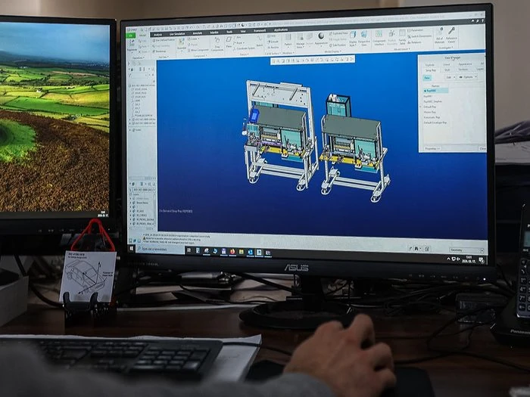Screen dimensions: 530x397
Task: Click the Windows taskbar search box
Action: tap(159, 249)
